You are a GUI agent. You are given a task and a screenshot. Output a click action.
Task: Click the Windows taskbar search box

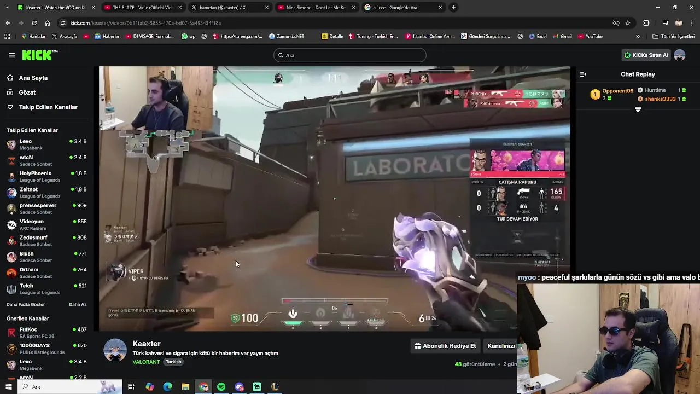coord(70,387)
